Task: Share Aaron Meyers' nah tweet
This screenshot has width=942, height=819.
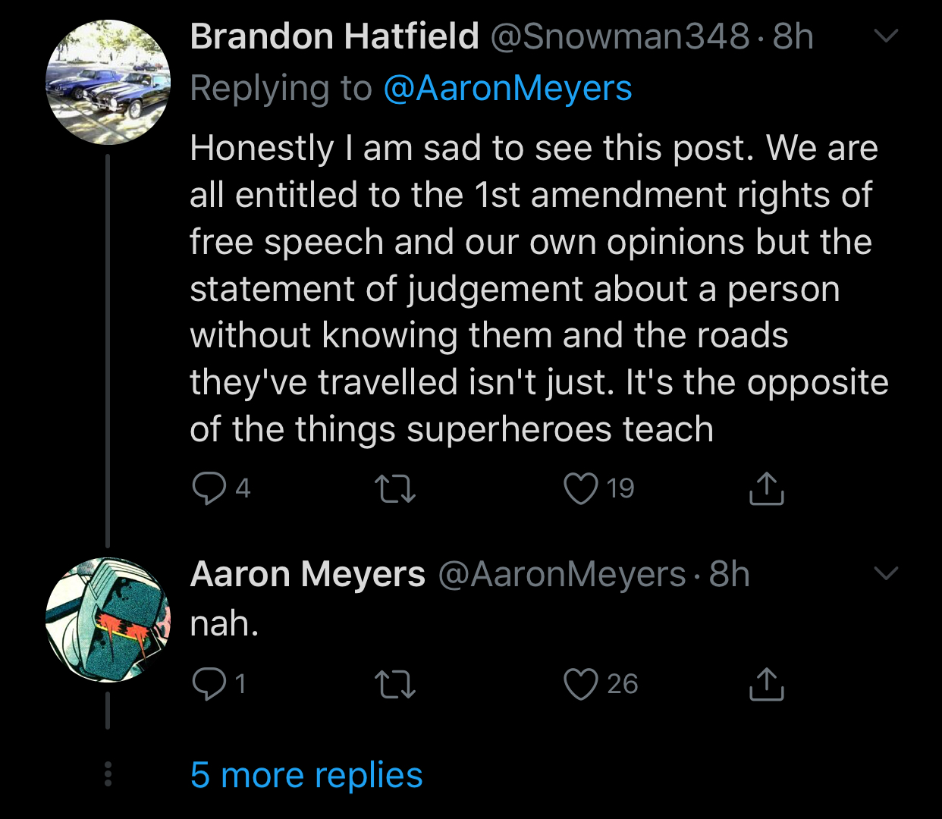Action: tap(767, 684)
